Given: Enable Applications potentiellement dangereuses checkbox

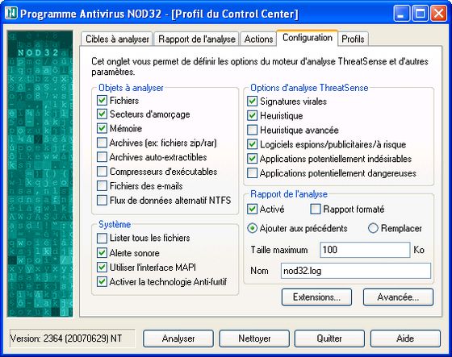Looking at the screenshot, I should point(252,173).
